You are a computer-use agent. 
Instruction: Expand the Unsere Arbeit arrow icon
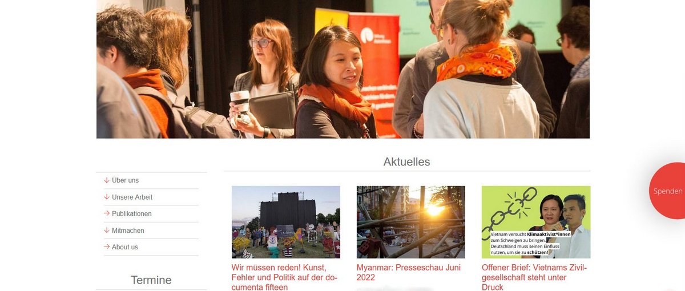pyautogui.click(x=107, y=197)
